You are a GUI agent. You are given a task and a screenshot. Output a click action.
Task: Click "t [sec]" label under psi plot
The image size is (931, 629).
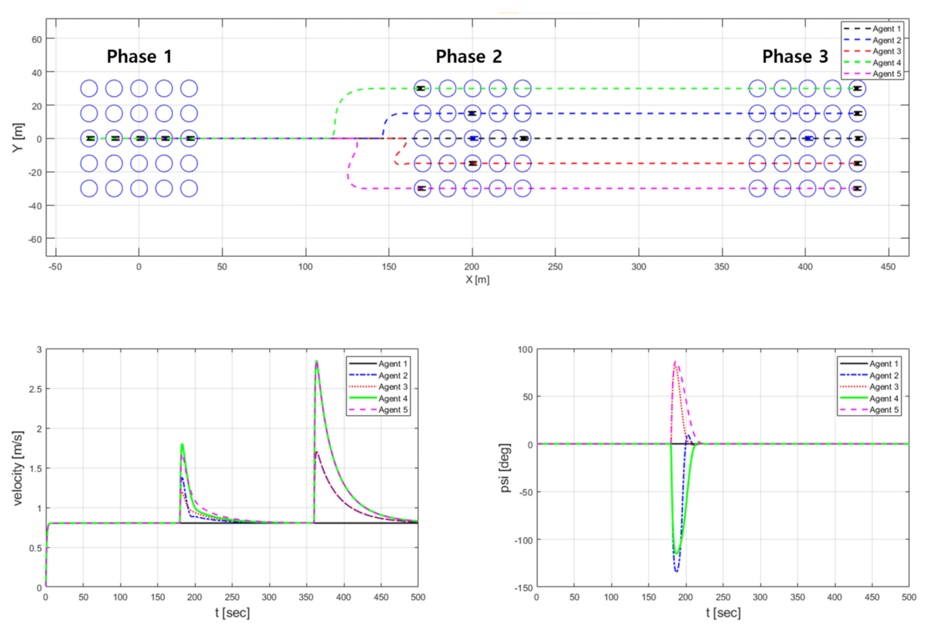coord(723,613)
